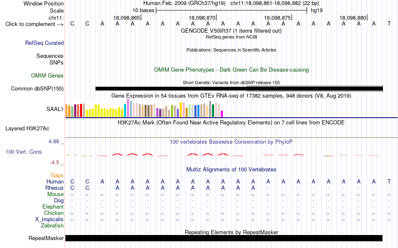Click the Scale track label
The height and width of the screenshot is (248, 398).
pyautogui.click(x=57, y=10)
